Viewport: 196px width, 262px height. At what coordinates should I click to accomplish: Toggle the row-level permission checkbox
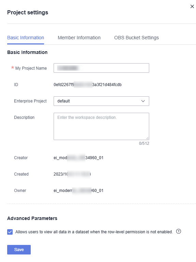[10, 232]
